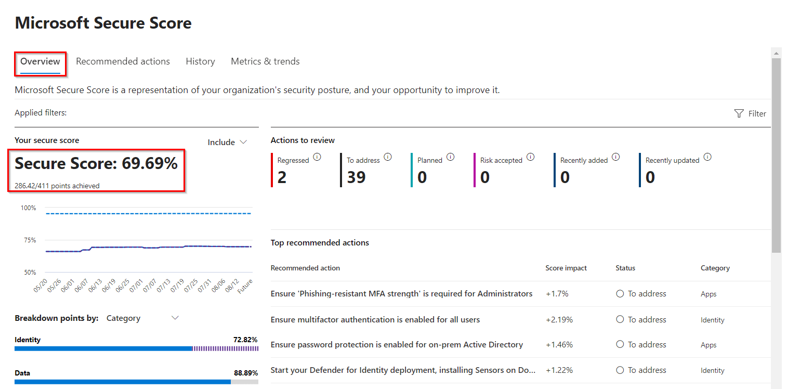Image resolution: width=787 pixels, height=389 pixels.
Task: Open info for Recently updated counter
Action: (x=707, y=156)
